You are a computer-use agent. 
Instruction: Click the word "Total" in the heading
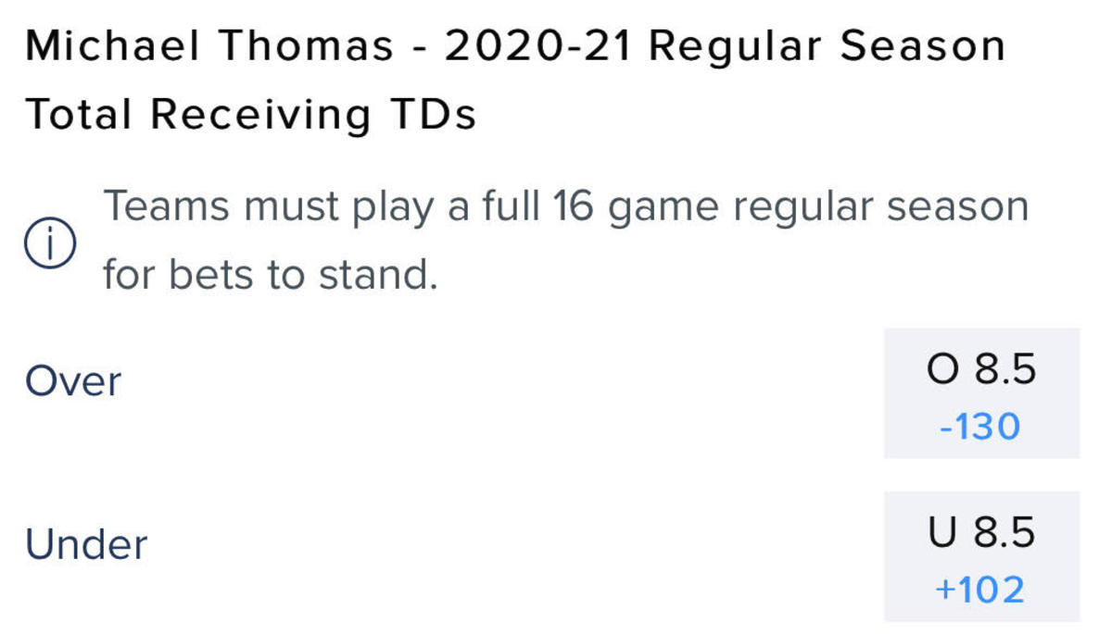(x=81, y=115)
